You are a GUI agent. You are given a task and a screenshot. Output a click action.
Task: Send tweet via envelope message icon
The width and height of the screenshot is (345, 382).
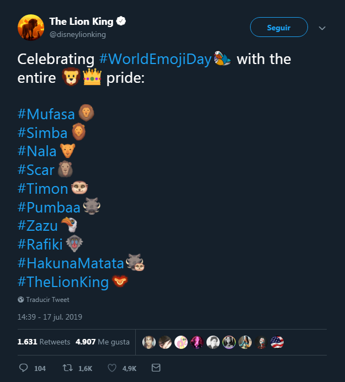[x=156, y=368]
